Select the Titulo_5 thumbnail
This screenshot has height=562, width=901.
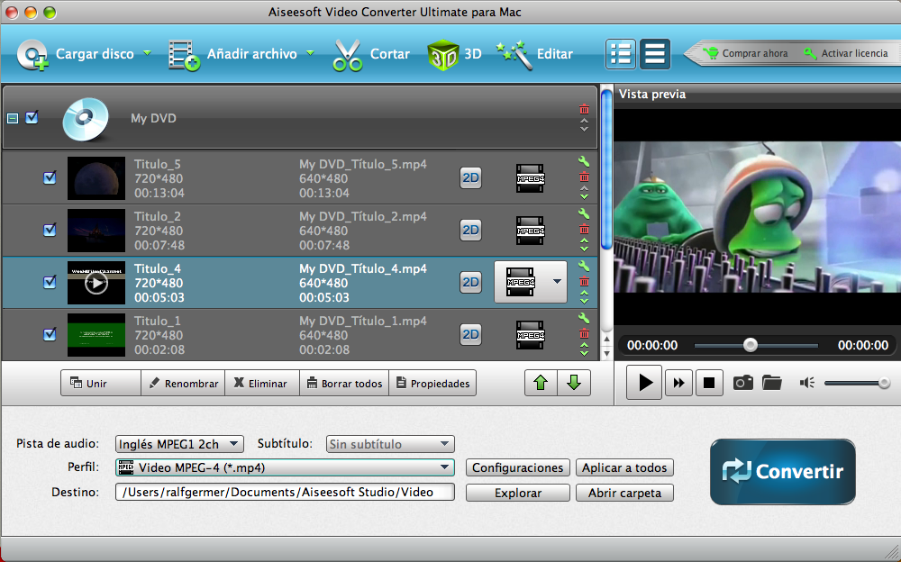[x=96, y=178]
